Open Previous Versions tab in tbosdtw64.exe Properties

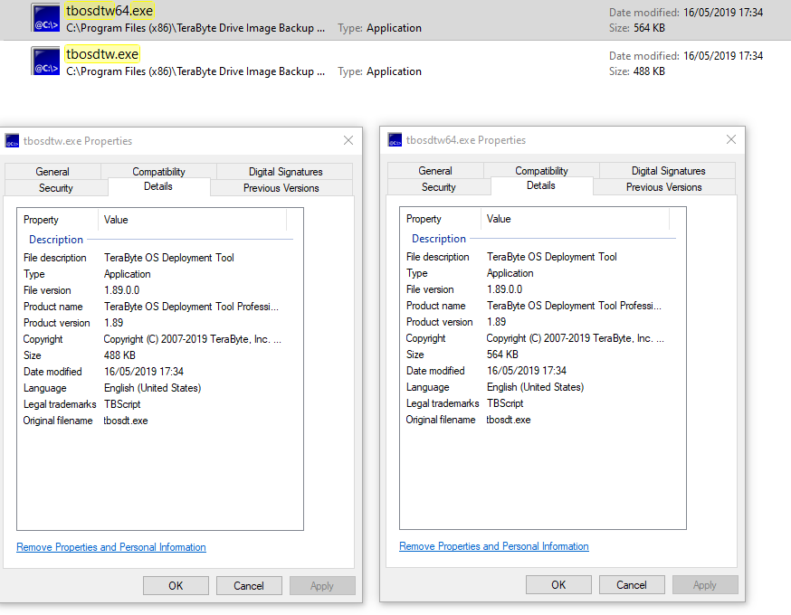[664, 187]
